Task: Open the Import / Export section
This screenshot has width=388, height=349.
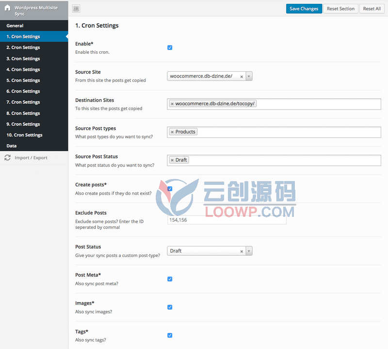Action: [x=34, y=158]
